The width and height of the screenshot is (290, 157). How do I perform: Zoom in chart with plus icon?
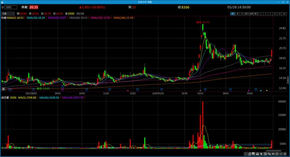[285, 154]
